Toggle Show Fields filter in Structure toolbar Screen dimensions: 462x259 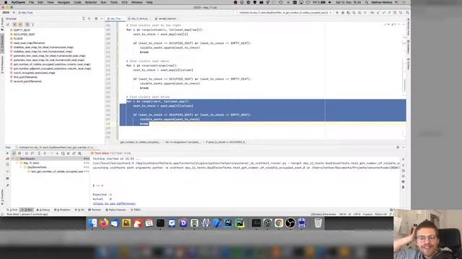click(x=20, y=24)
